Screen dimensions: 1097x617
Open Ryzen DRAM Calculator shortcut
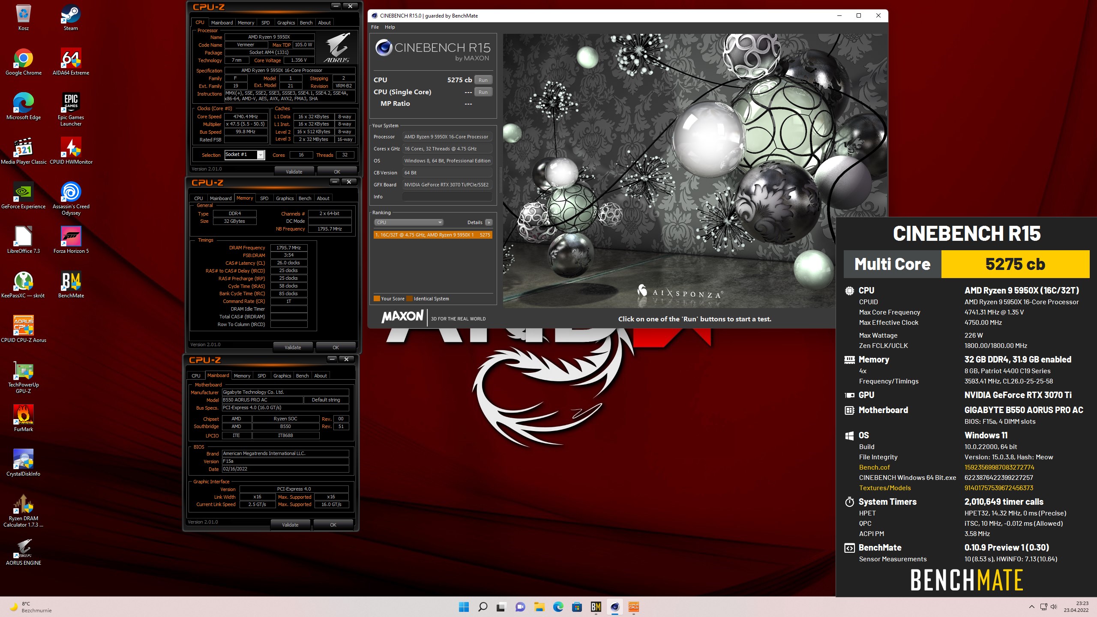(24, 510)
